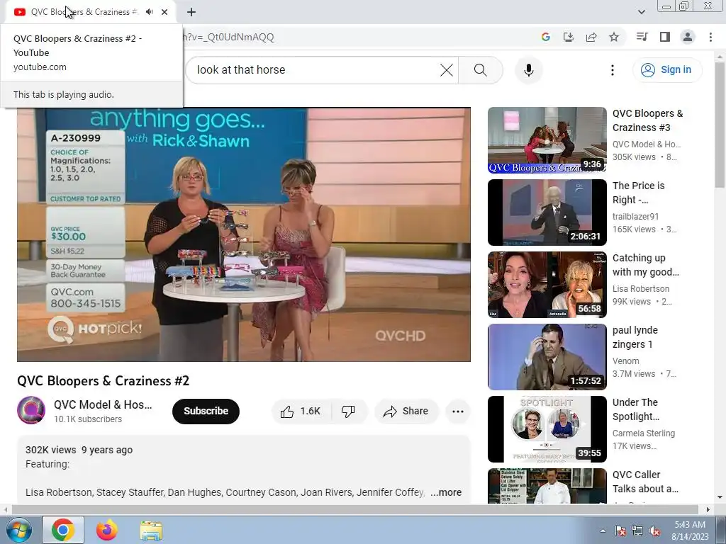Click the network tray icon
726x544 pixels.
(x=637, y=531)
